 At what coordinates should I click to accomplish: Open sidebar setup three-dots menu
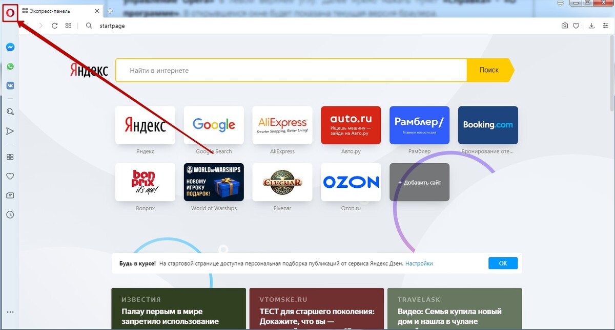[x=10, y=312]
